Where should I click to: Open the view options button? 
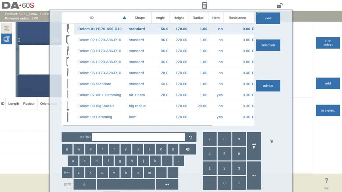tap(268, 18)
